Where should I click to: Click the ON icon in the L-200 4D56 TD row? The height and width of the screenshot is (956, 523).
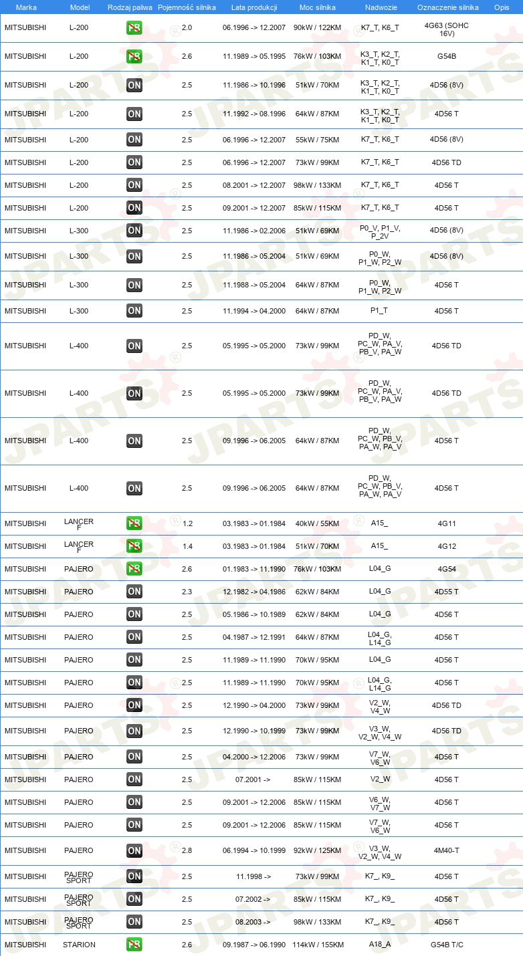[x=134, y=162]
